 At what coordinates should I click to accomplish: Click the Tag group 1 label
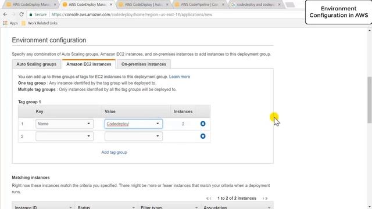click(x=30, y=102)
